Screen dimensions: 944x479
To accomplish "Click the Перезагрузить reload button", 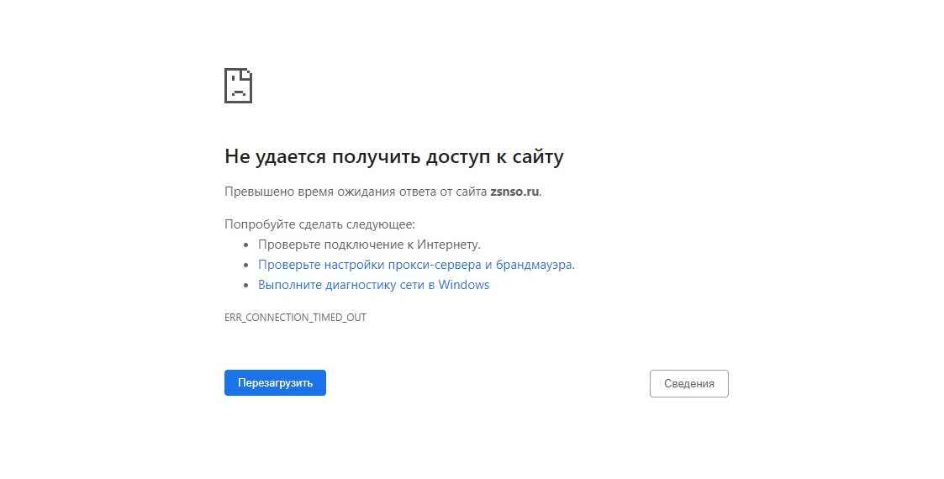I will [275, 382].
